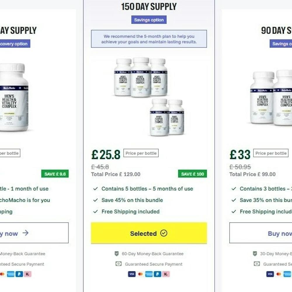Image resolution: width=292 pixels, height=292 pixels.
Task: Click the yellow Selected button
Action: pyautogui.click(x=149, y=233)
